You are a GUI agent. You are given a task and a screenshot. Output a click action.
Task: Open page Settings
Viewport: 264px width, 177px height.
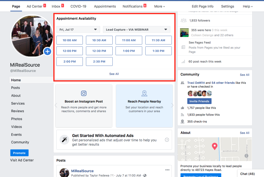[227, 6]
